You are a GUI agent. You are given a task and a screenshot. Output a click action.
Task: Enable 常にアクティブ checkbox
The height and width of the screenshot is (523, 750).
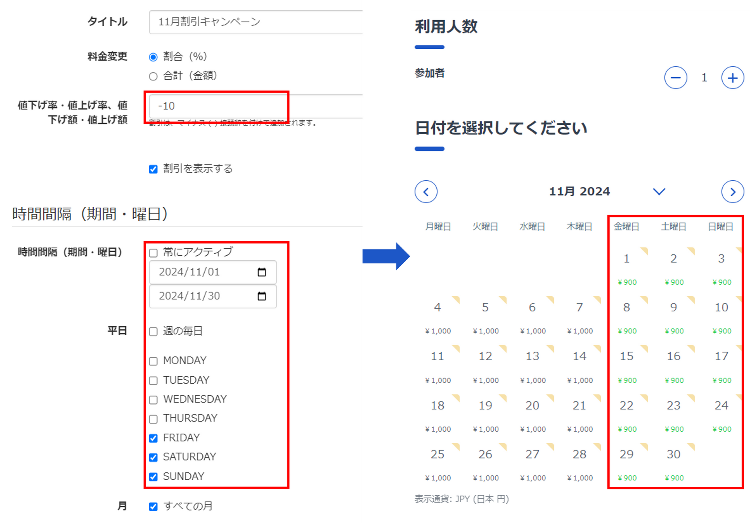153,253
